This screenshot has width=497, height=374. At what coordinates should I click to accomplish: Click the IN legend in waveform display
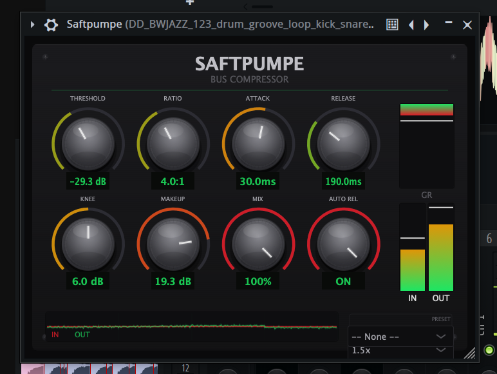click(x=55, y=335)
